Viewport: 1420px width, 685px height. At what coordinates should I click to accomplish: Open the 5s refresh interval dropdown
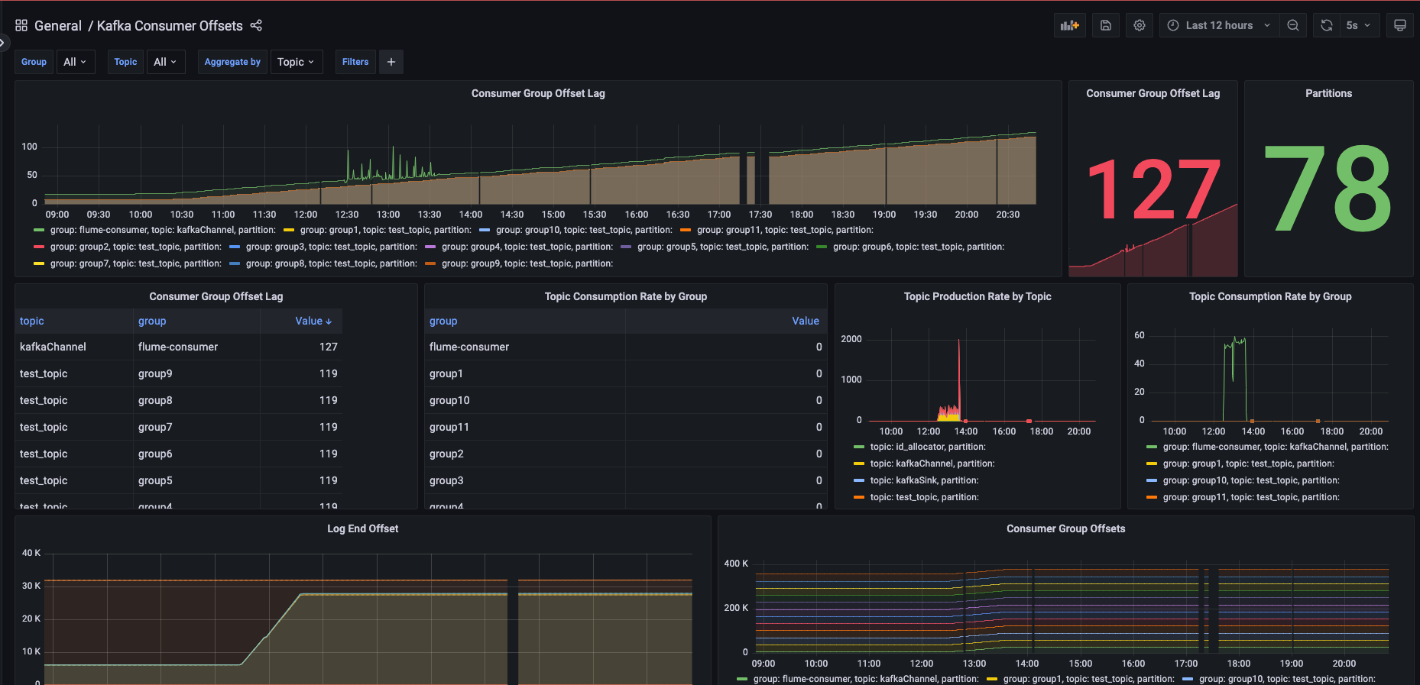[x=1359, y=25]
